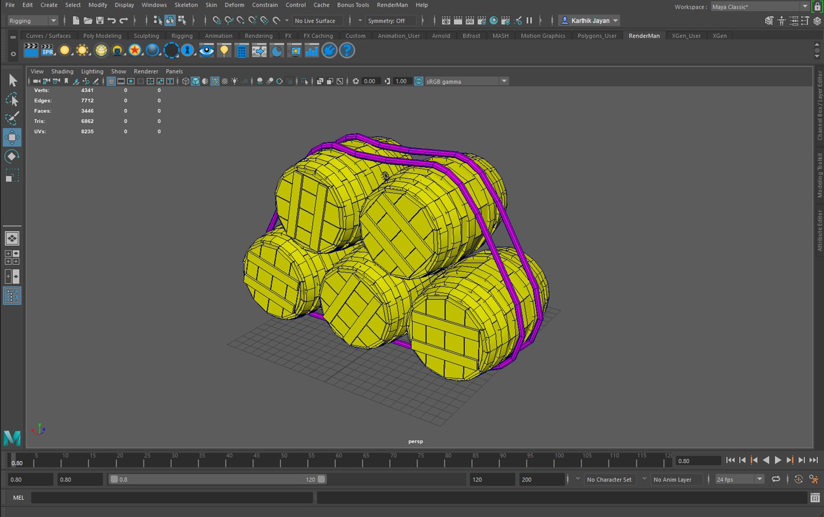The width and height of the screenshot is (824, 517).
Task: Play animation forwards
Action: pos(778,460)
